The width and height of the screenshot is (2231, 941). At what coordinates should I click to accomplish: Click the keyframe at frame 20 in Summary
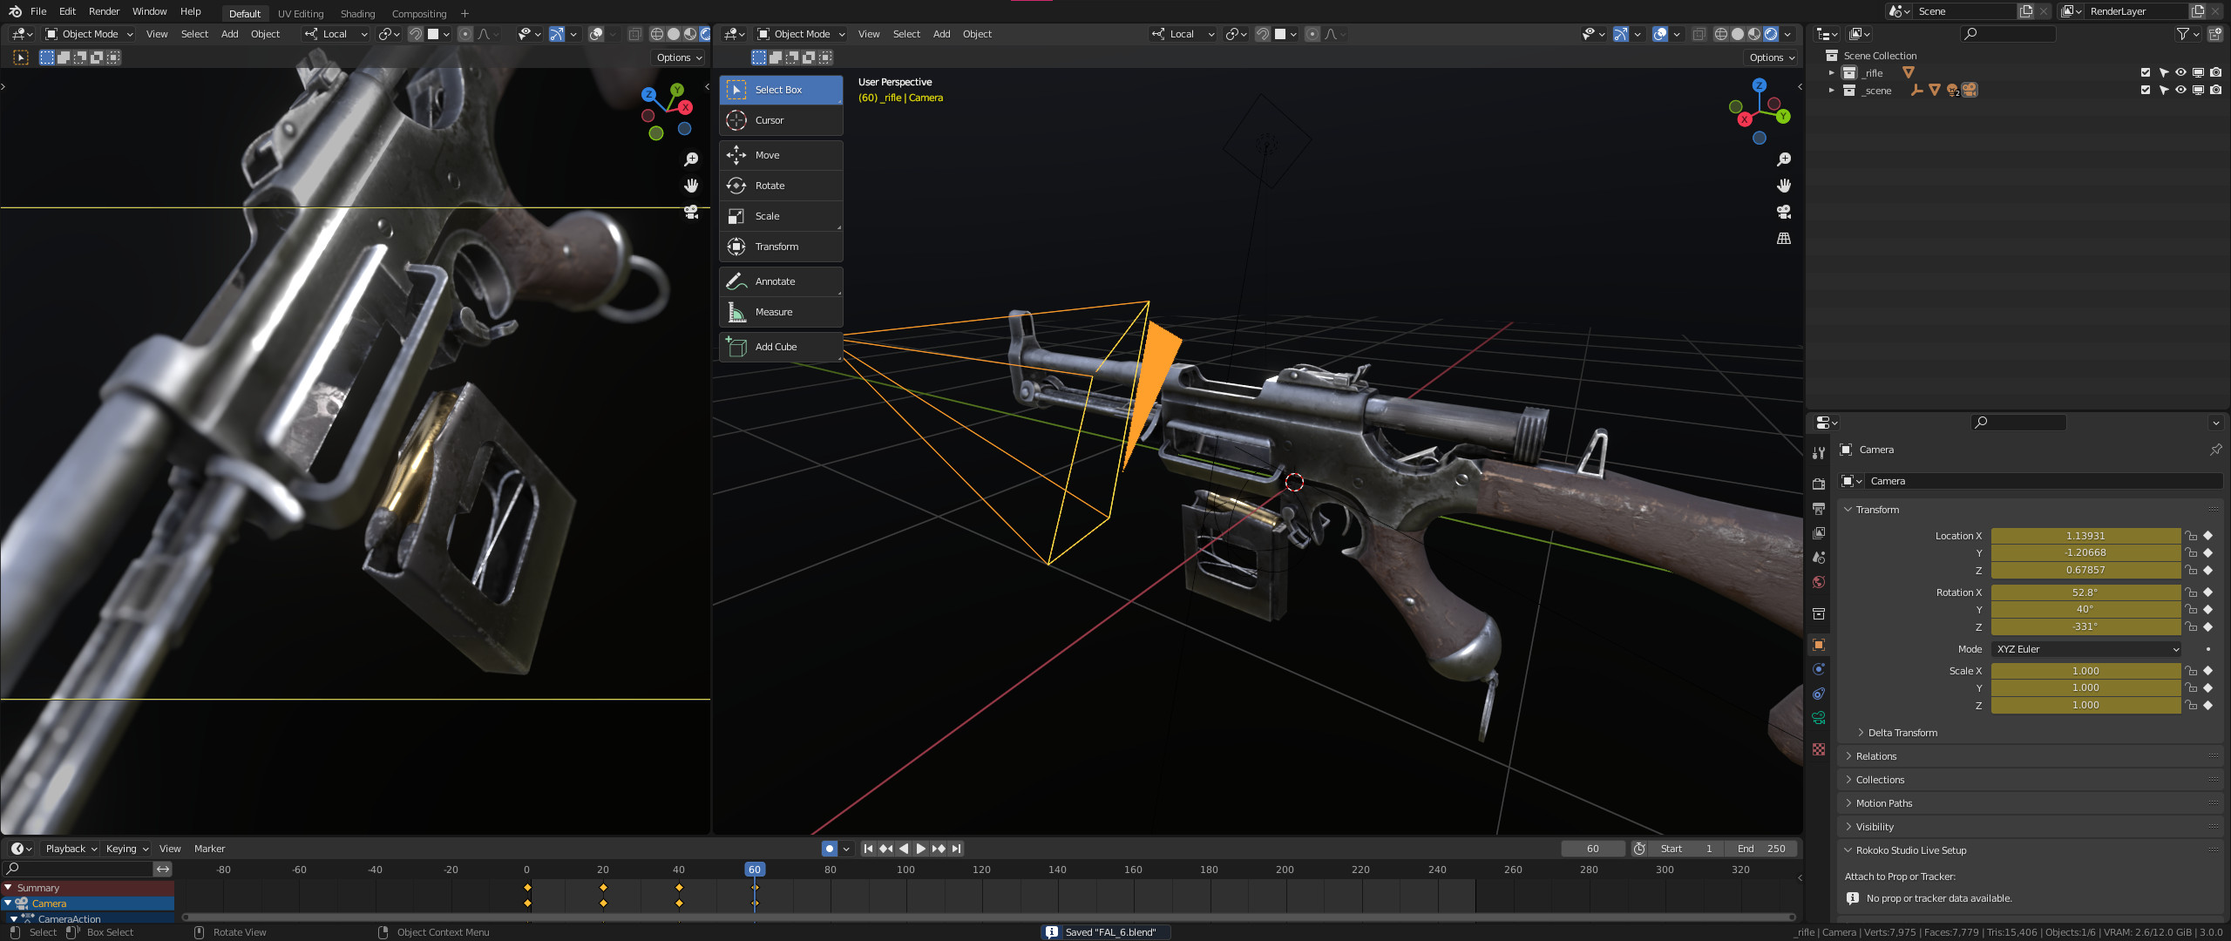click(x=603, y=888)
